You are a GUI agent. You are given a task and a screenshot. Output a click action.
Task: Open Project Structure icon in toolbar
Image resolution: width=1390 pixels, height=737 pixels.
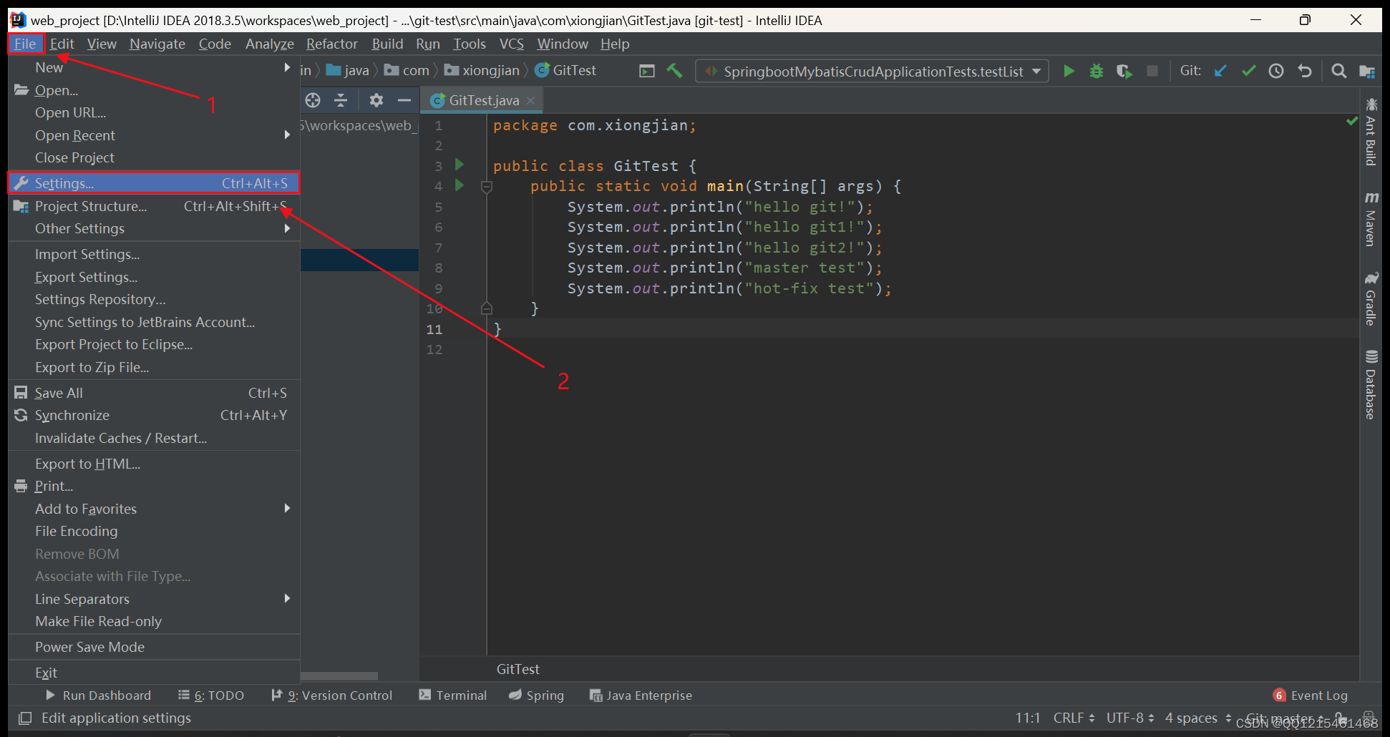[1367, 71]
